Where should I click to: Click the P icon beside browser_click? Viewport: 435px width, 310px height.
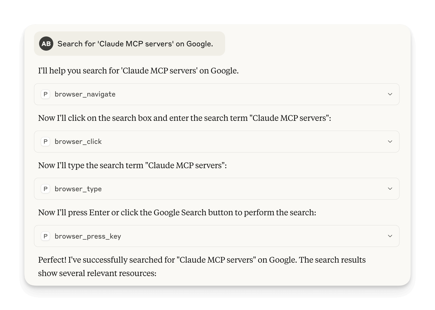click(46, 142)
